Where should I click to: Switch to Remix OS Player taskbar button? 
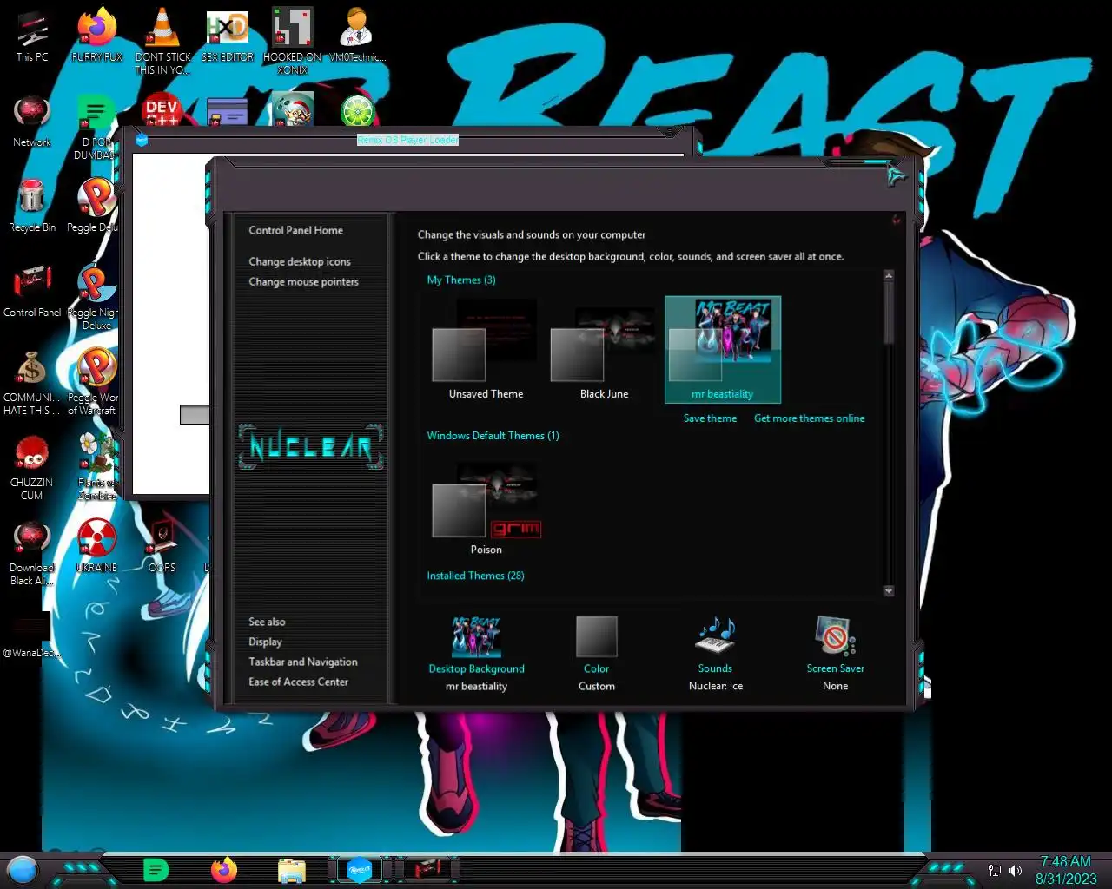pos(360,869)
